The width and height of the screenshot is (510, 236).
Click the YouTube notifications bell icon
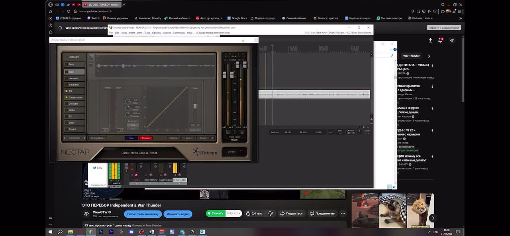[x=440, y=40]
